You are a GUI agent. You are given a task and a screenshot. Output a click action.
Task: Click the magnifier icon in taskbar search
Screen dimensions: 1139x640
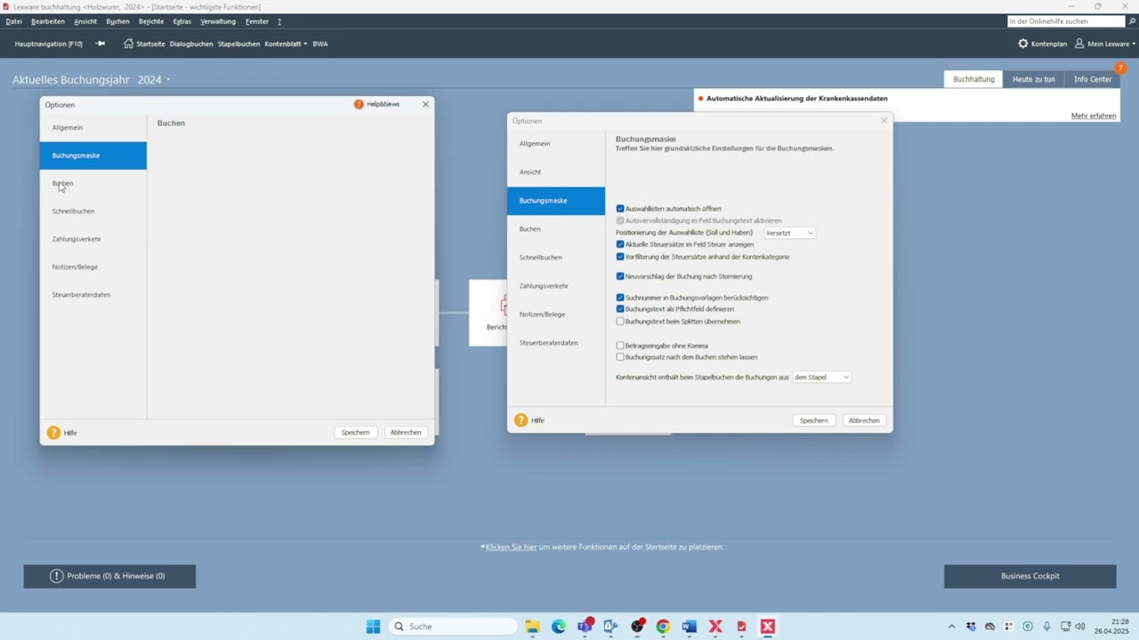coord(400,627)
